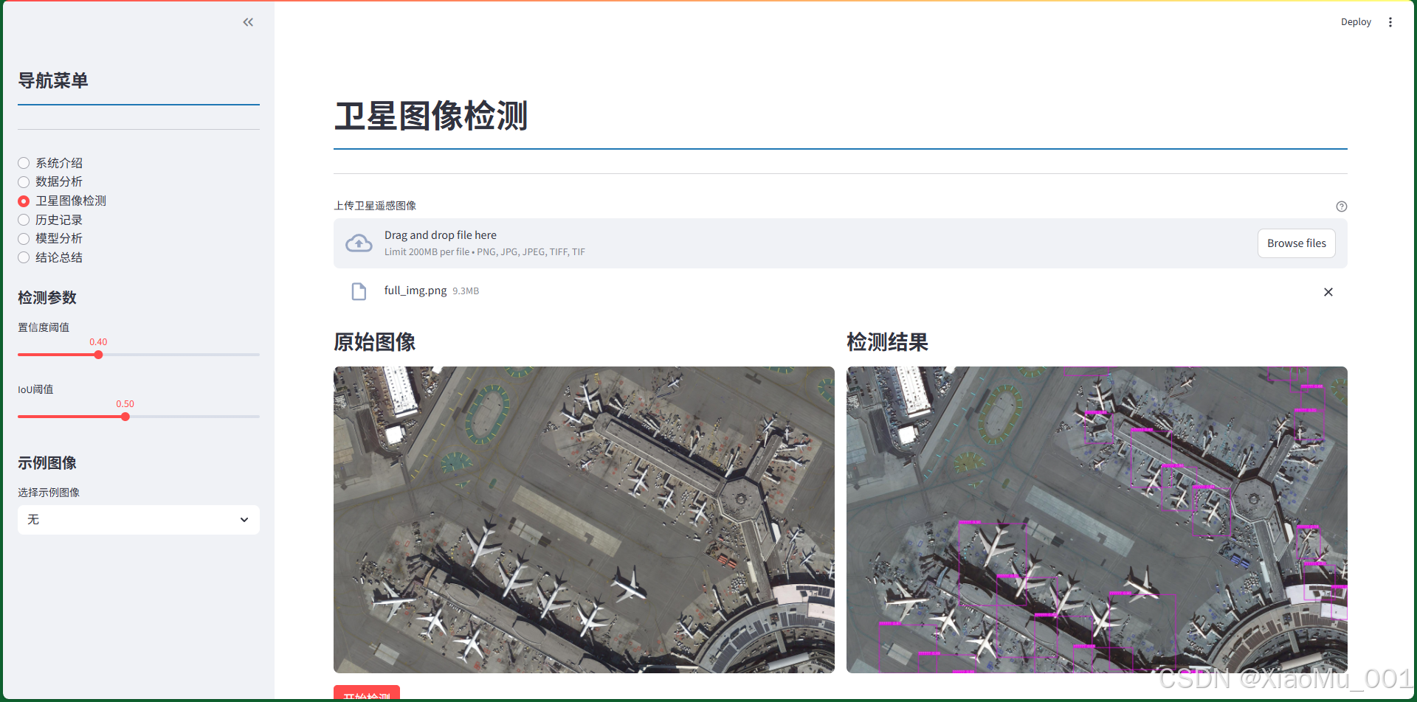The width and height of the screenshot is (1417, 702).
Task: Click the full_img.png file name
Action: click(416, 291)
